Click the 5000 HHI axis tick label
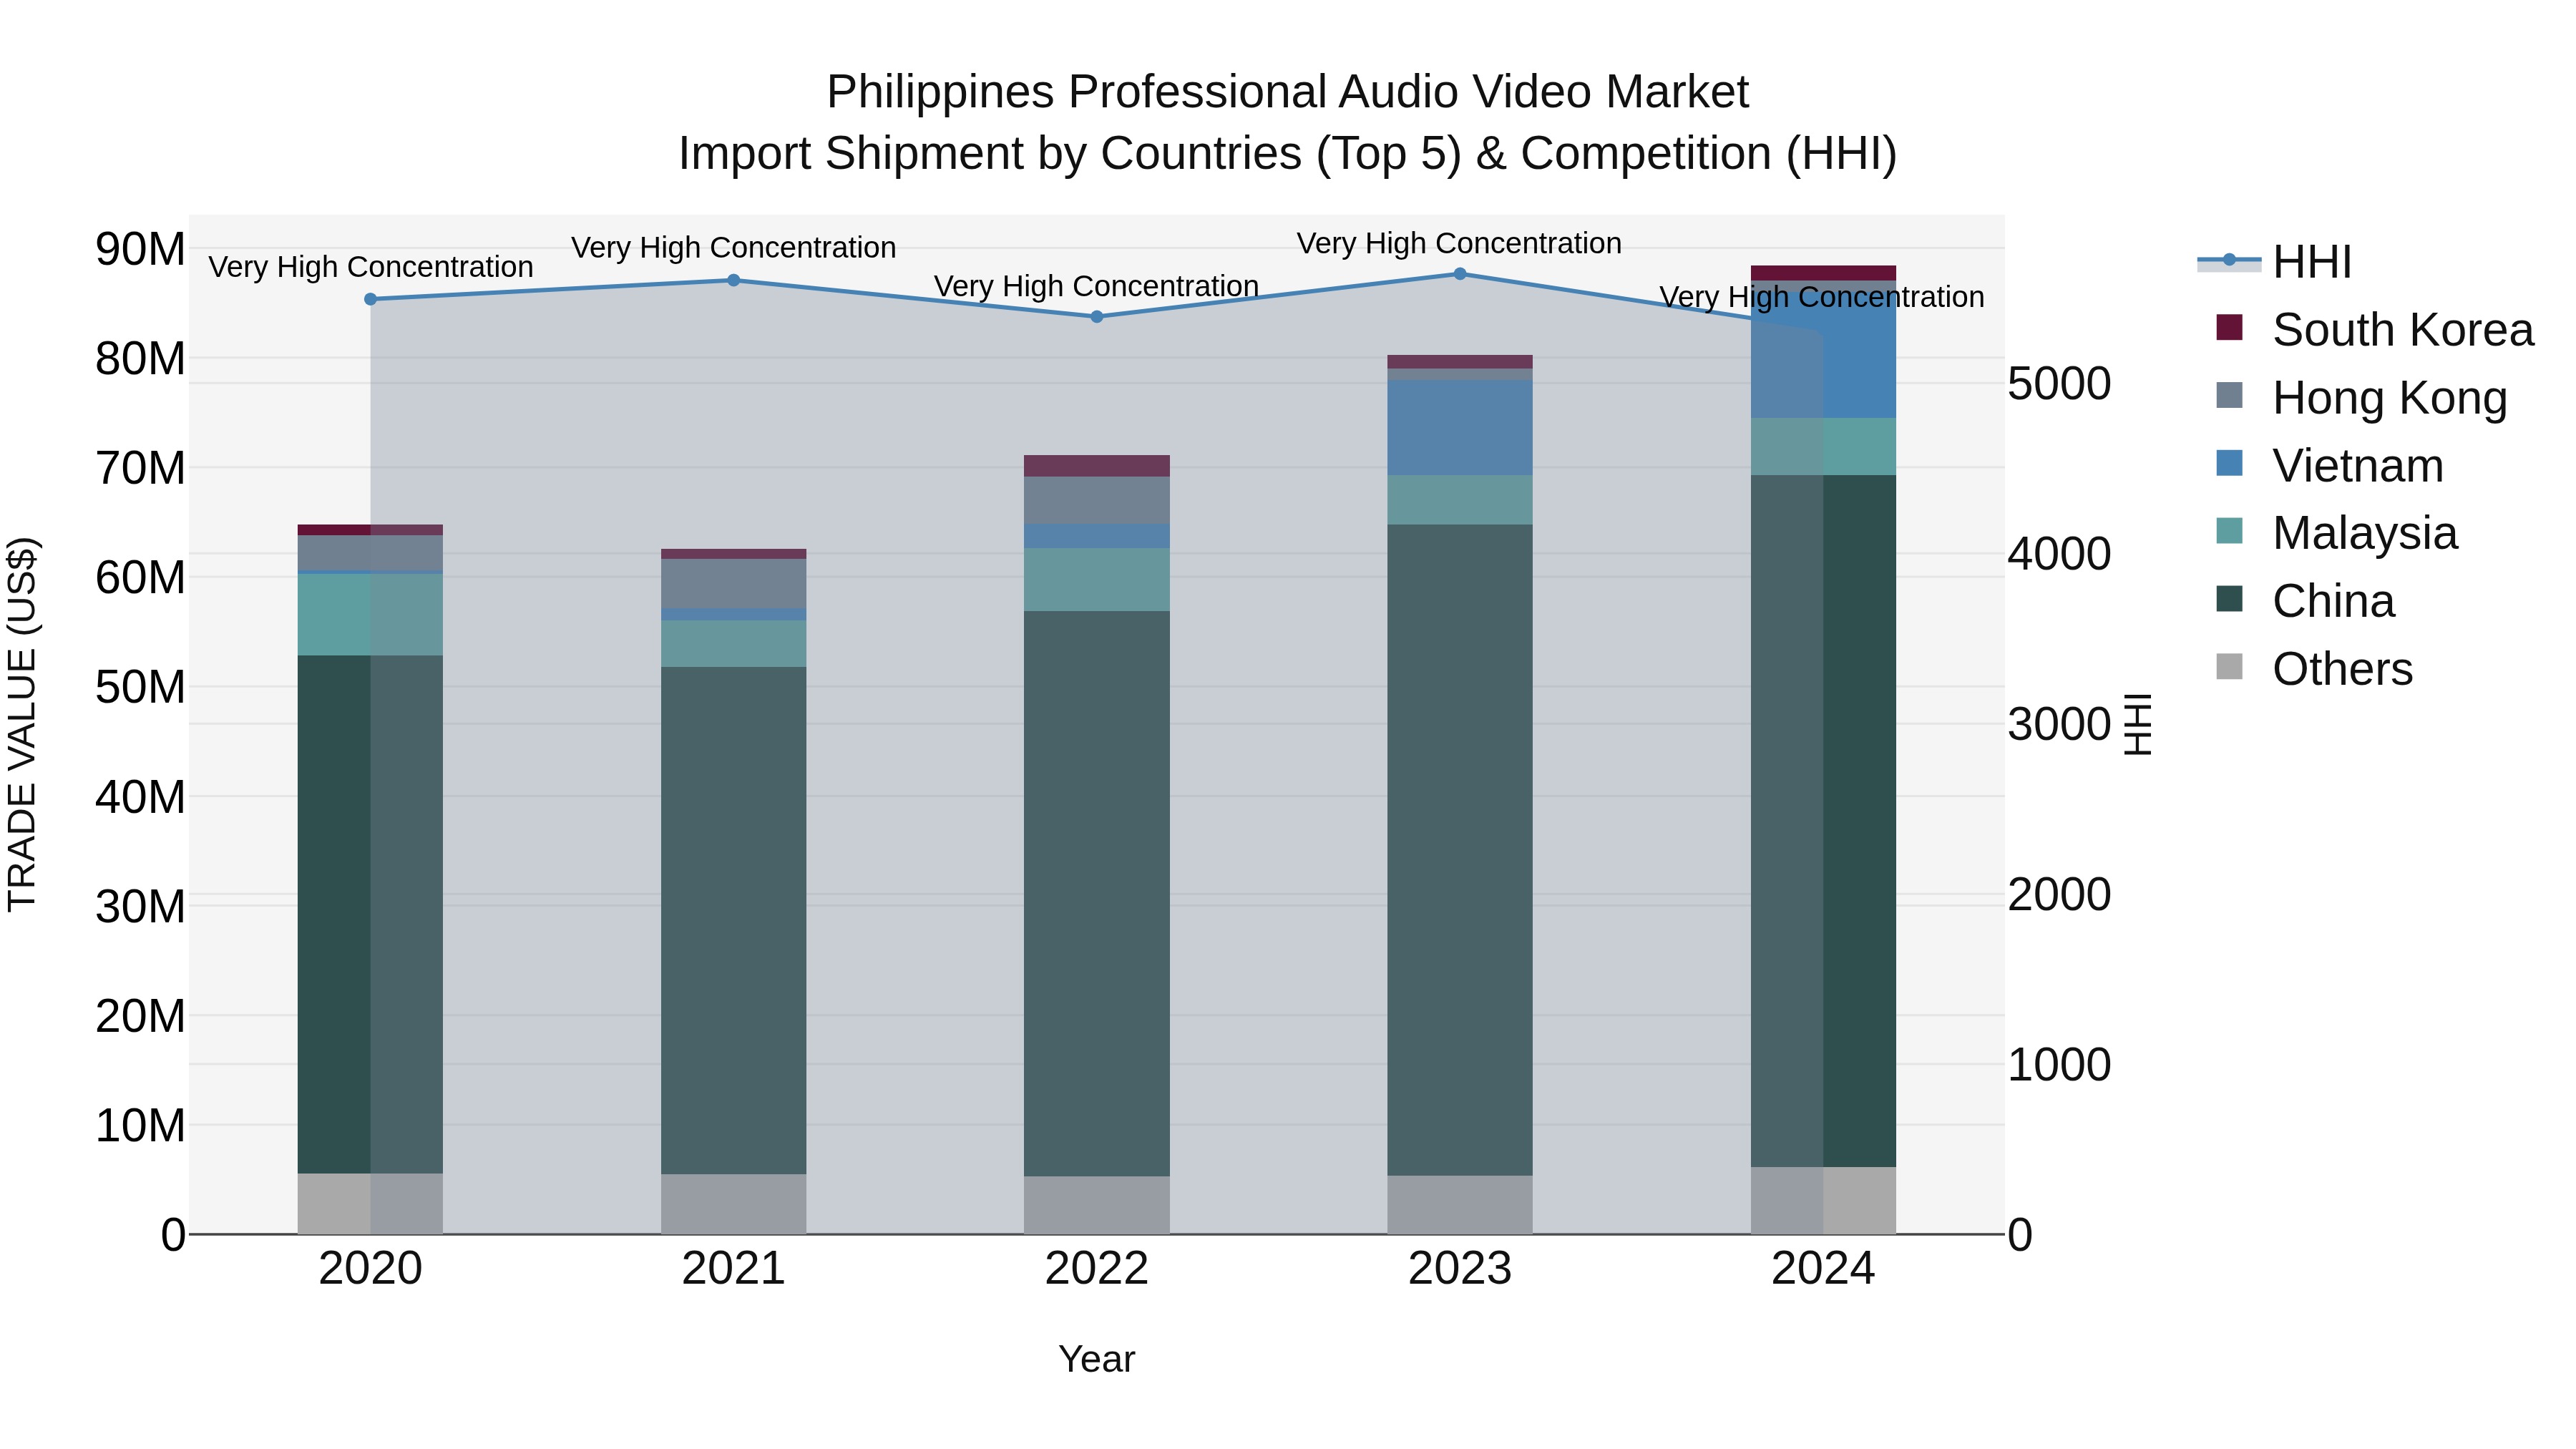 pos(2059,384)
